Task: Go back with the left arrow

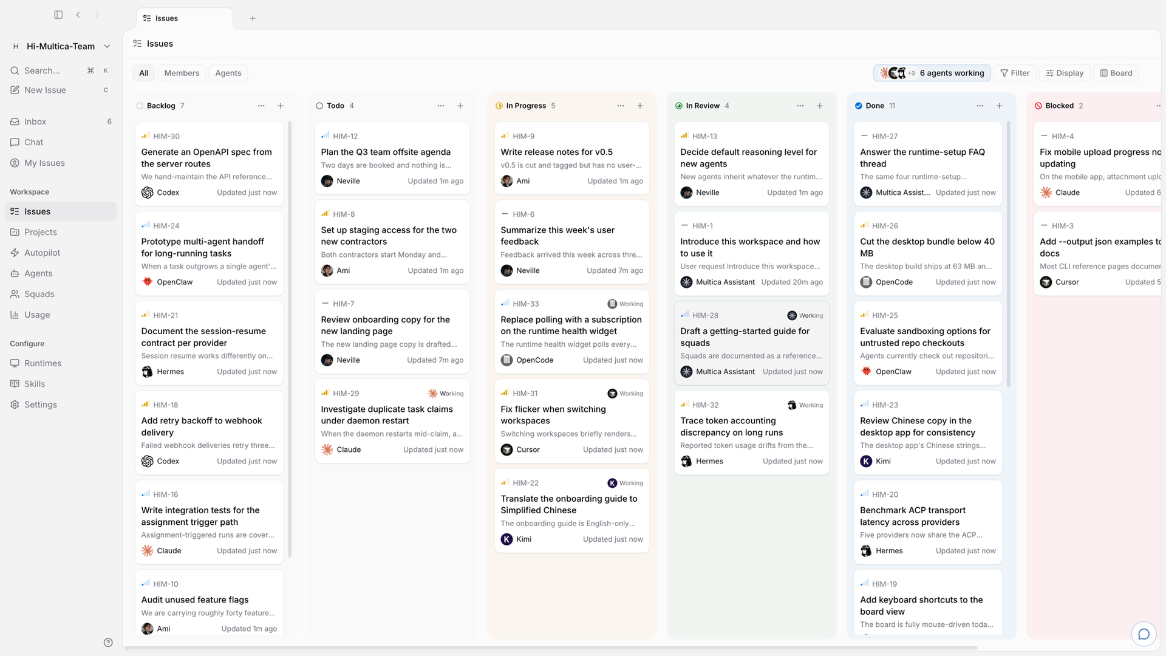Action: 78,15
